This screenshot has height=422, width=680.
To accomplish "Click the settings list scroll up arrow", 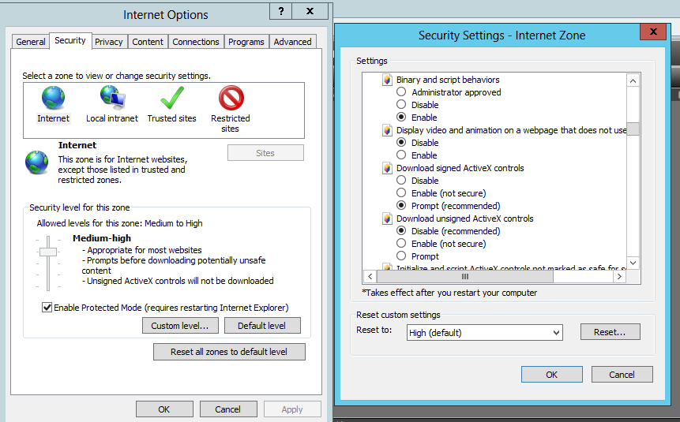I will pos(633,80).
